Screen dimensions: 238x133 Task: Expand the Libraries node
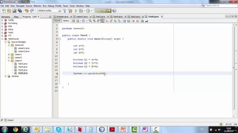6,76
